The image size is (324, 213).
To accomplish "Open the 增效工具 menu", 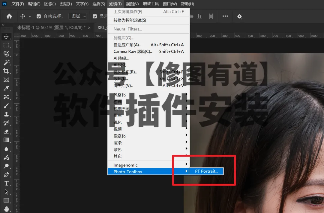I will (x=151, y=4).
